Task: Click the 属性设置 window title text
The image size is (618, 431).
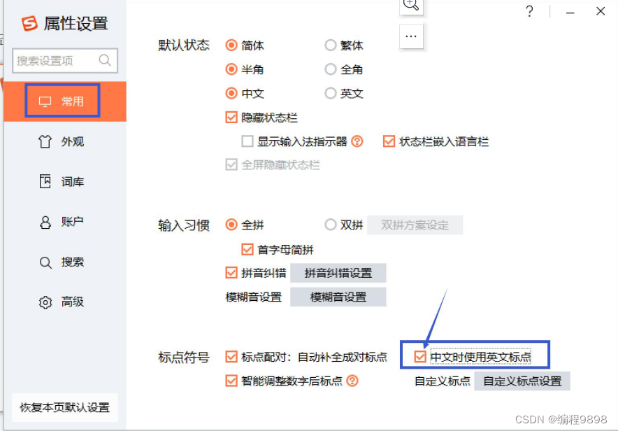Action: coord(76,24)
